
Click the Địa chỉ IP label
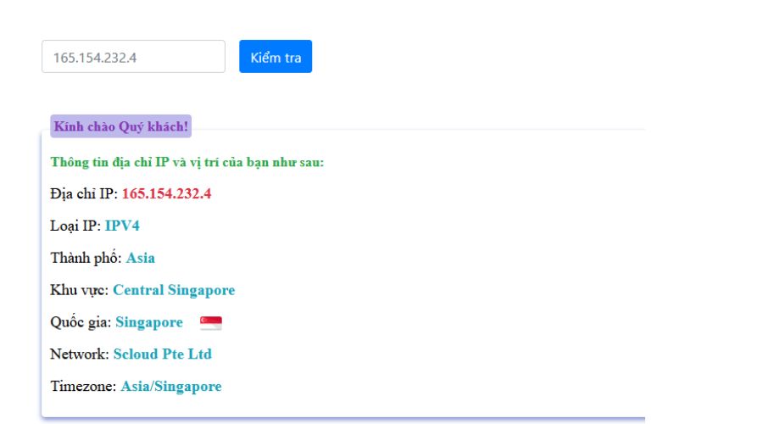point(83,193)
